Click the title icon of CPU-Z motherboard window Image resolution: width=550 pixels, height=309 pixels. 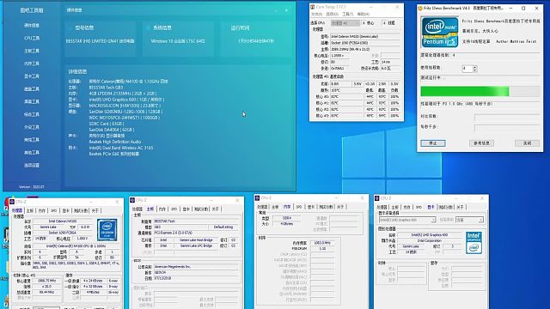(x=132, y=200)
